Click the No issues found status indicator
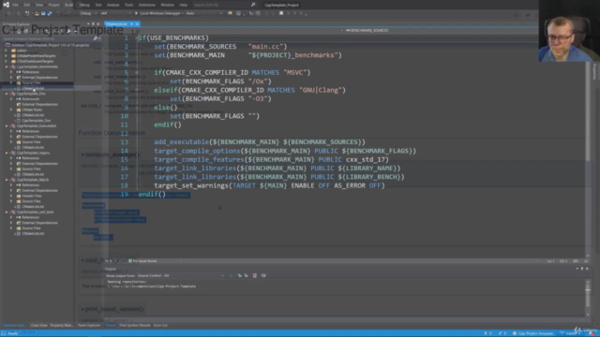The width and height of the screenshot is (600, 337). (142, 261)
